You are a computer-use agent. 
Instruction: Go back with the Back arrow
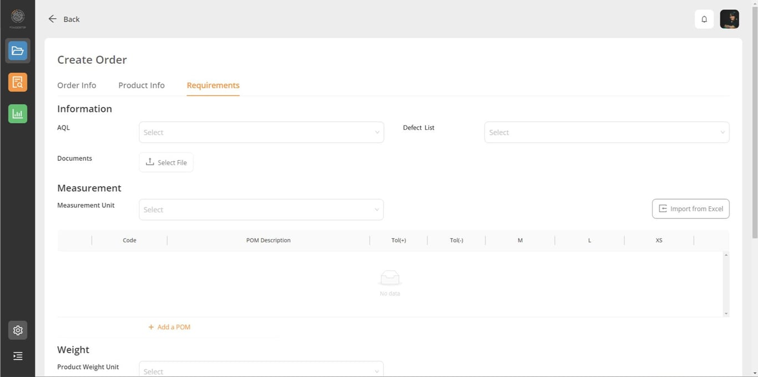click(x=64, y=19)
